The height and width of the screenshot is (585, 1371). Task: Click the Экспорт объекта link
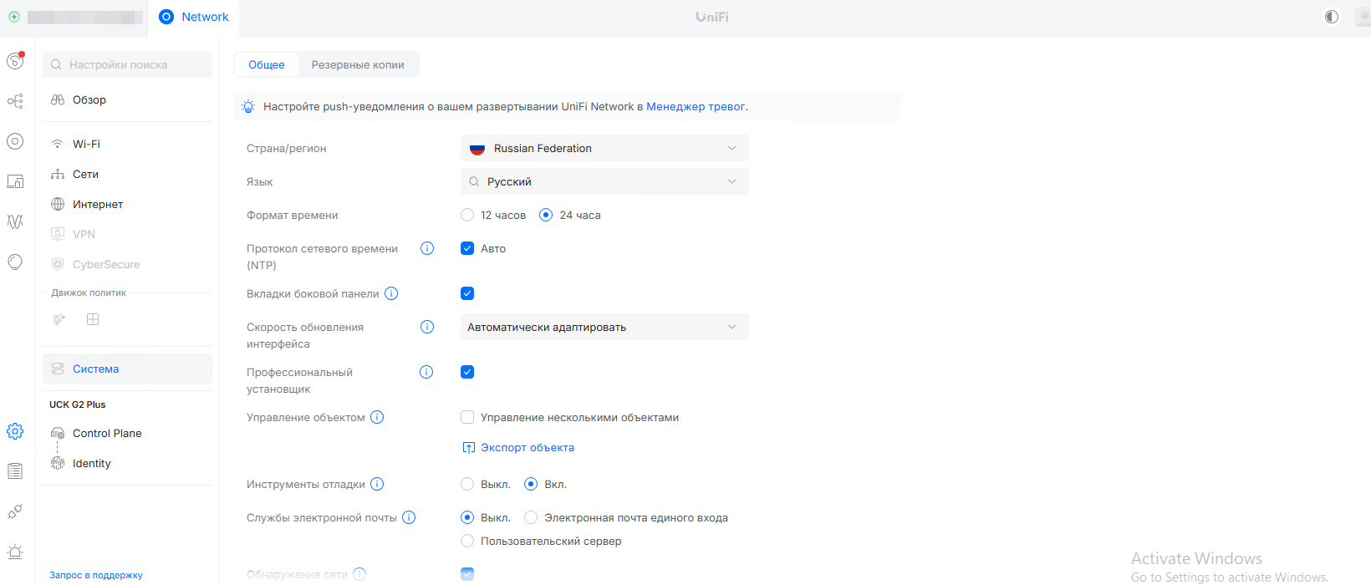pos(527,447)
